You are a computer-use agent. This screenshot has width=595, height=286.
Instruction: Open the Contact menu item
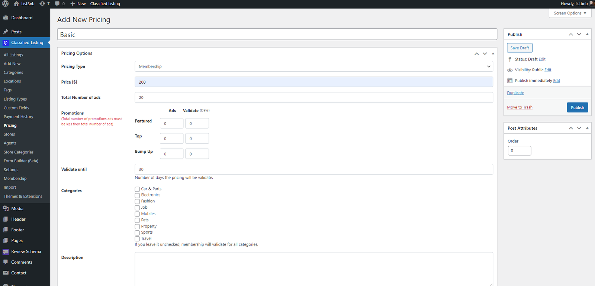tap(19, 273)
